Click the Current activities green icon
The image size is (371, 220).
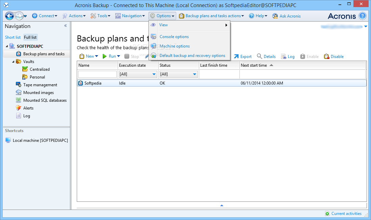pyautogui.click(x=327, y=214)
